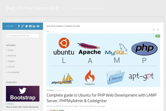Click the eye icon in the Follow bar
The height and width of the screenshot is (111, 166).
click(38, 26)
